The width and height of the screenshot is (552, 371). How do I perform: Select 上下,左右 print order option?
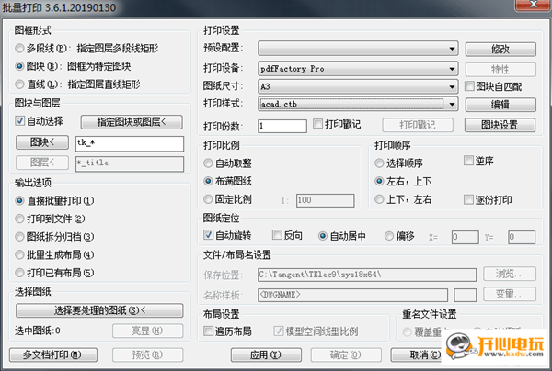[379, 199]
